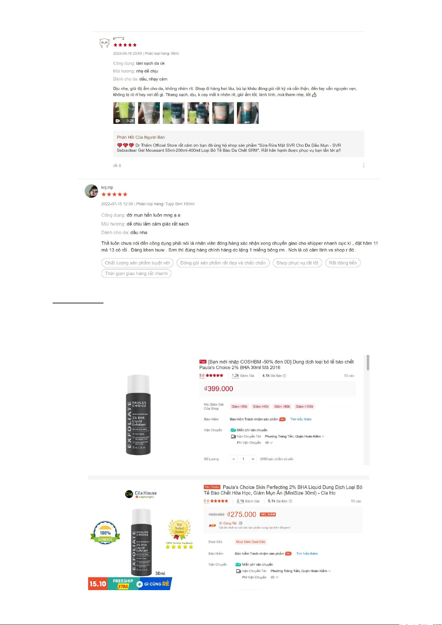442x625 pixels.
Task: Play the 0:26 video review thumbnail
Action: pyautogui.click(x=124, y=113)
